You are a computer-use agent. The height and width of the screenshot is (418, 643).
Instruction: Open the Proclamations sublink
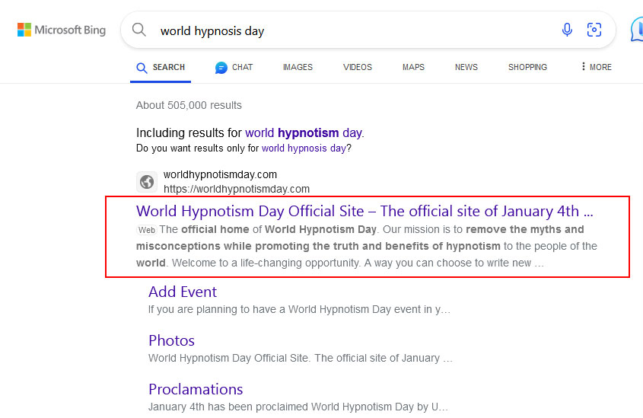click(196, 389)
